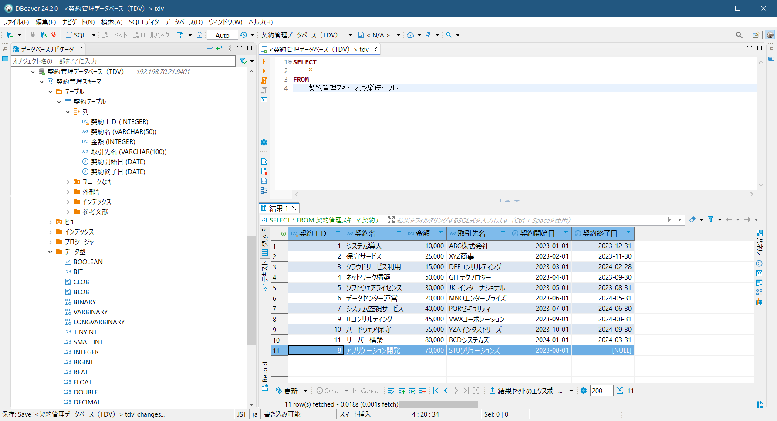Image resolution: width=777 pixels, height=421 pixels.
Task: Click the filter funnel icon in navigator
Action: coord(243,61)
